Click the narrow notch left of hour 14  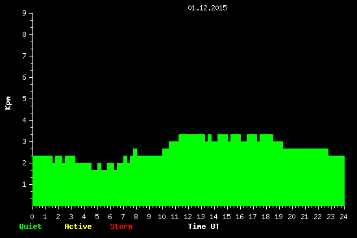(206, 138)
